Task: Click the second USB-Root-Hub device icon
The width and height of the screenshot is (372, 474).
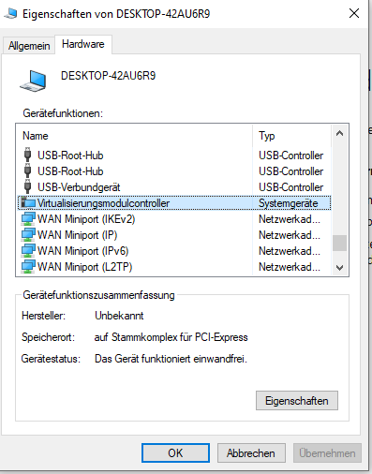Action: click(27, 170)
